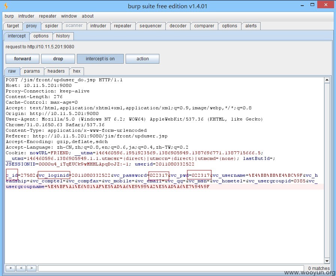This screenshot has width=336, height=276.
Task: Forward the intercepted request
Action: coord(22,59)
